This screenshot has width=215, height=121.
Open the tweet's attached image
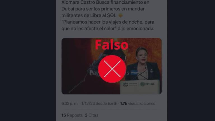112,66
